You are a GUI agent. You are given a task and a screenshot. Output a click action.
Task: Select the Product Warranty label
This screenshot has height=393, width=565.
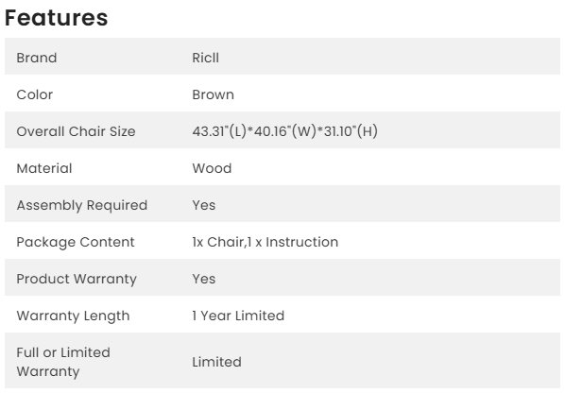pyautogui.click(x=77, y=279)
